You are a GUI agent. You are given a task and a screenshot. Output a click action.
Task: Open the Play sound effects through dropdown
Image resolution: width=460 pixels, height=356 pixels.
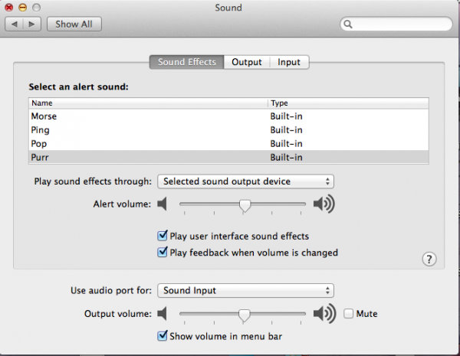(x=245, y=181)
